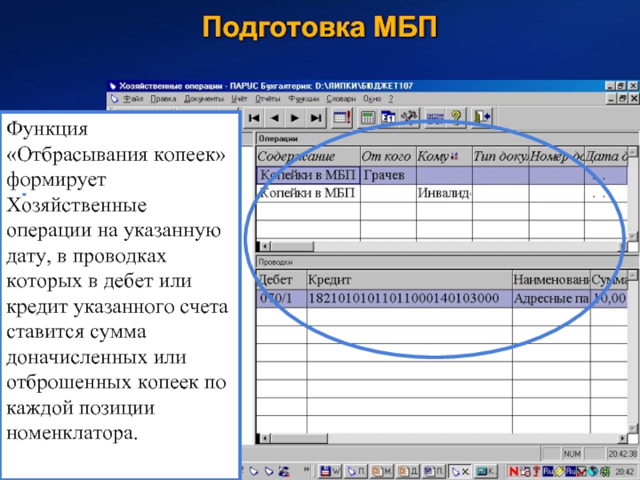Go to next record arrow
640x480 pixels.
point(294,118)
